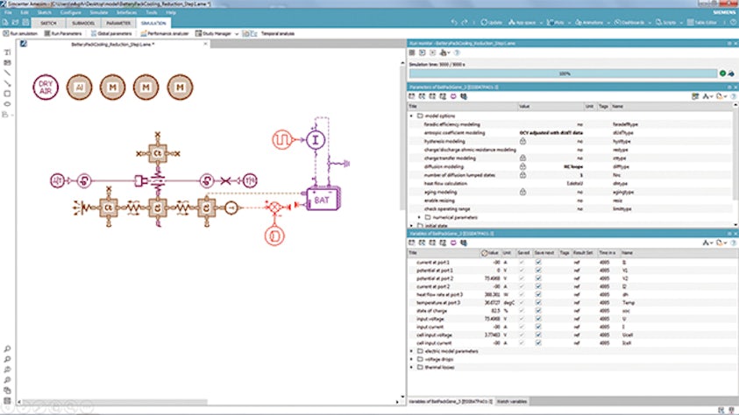The height and width of the screenshot is (415, 739).
Task: Select the Rectangle drawing tool
Action: [7, 94]
